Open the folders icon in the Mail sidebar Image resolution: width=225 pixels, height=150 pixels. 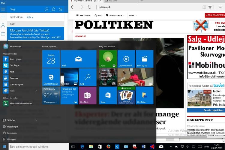(3, 34)
